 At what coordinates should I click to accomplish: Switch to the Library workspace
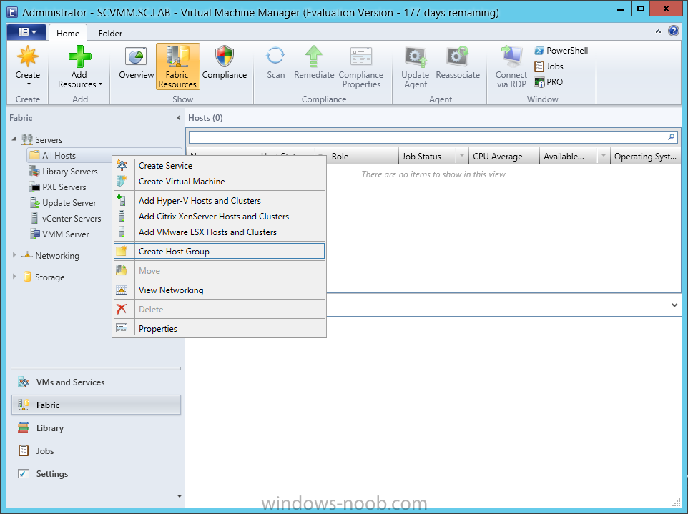coord(96,428)
